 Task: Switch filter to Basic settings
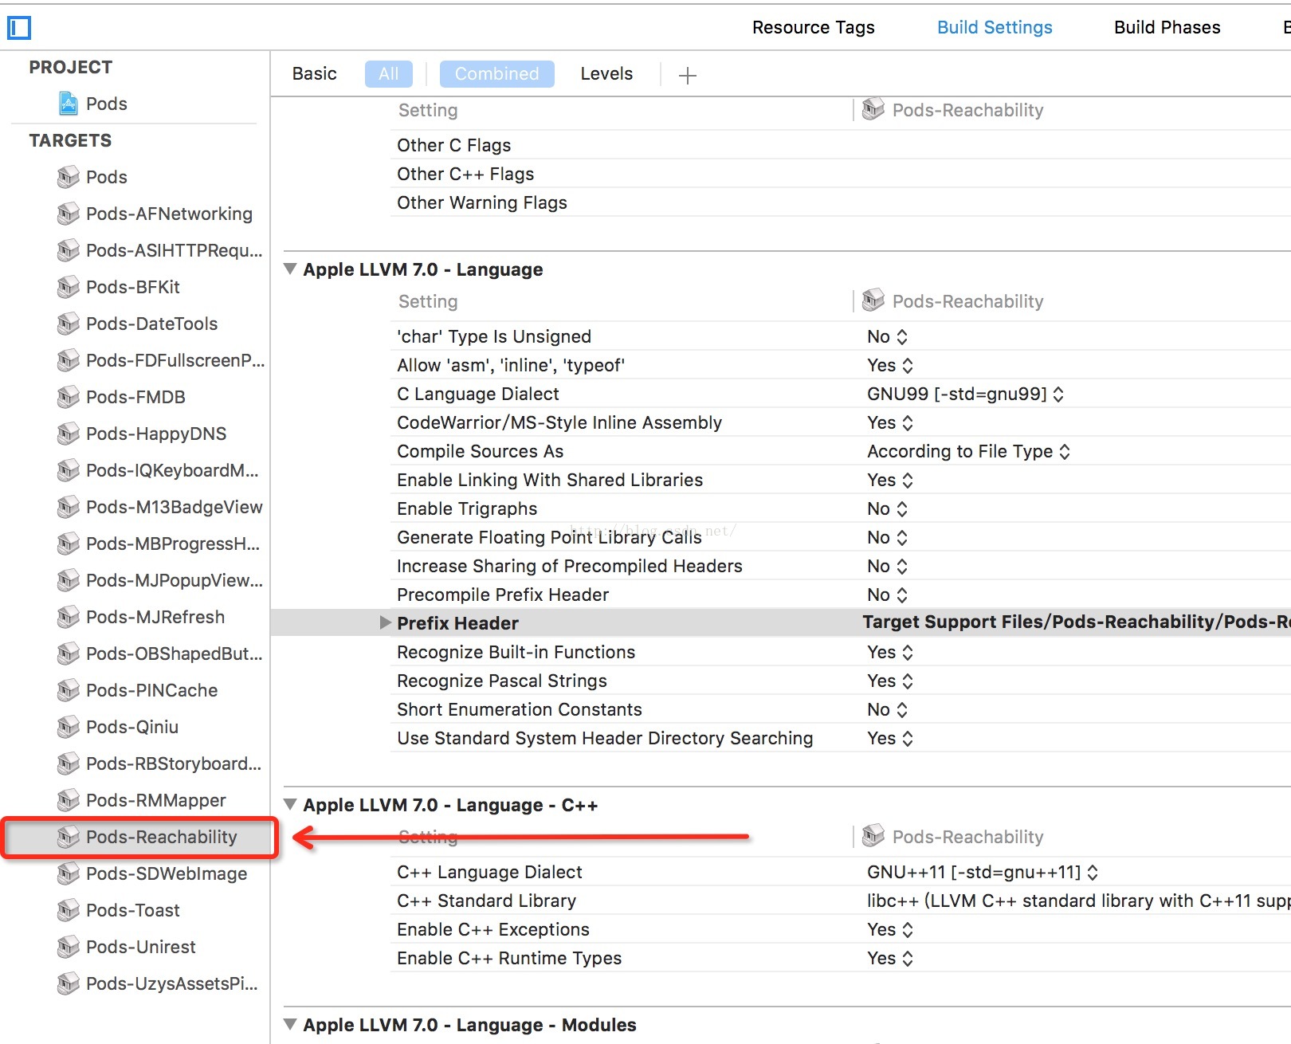(x=314, y=74)
